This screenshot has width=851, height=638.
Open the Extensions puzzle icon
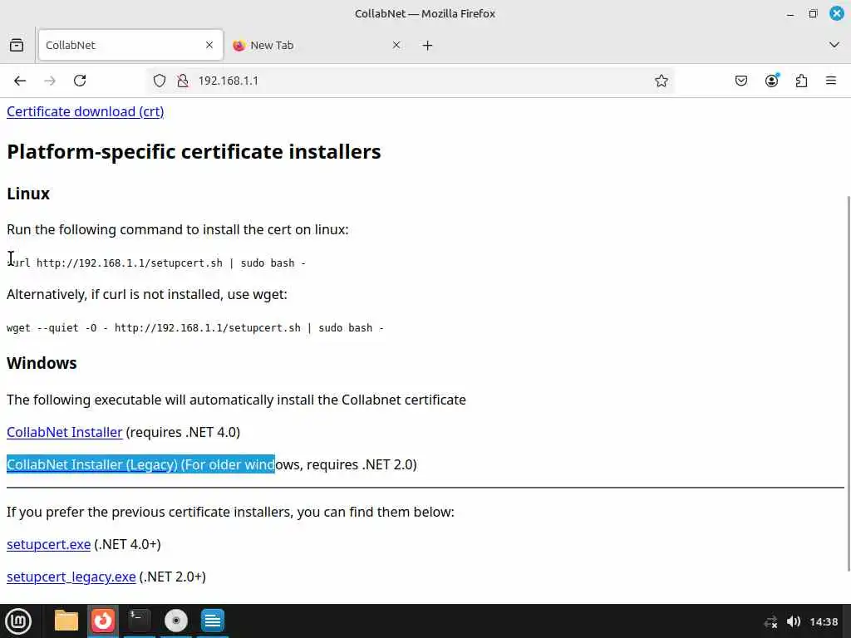point(801,81)
